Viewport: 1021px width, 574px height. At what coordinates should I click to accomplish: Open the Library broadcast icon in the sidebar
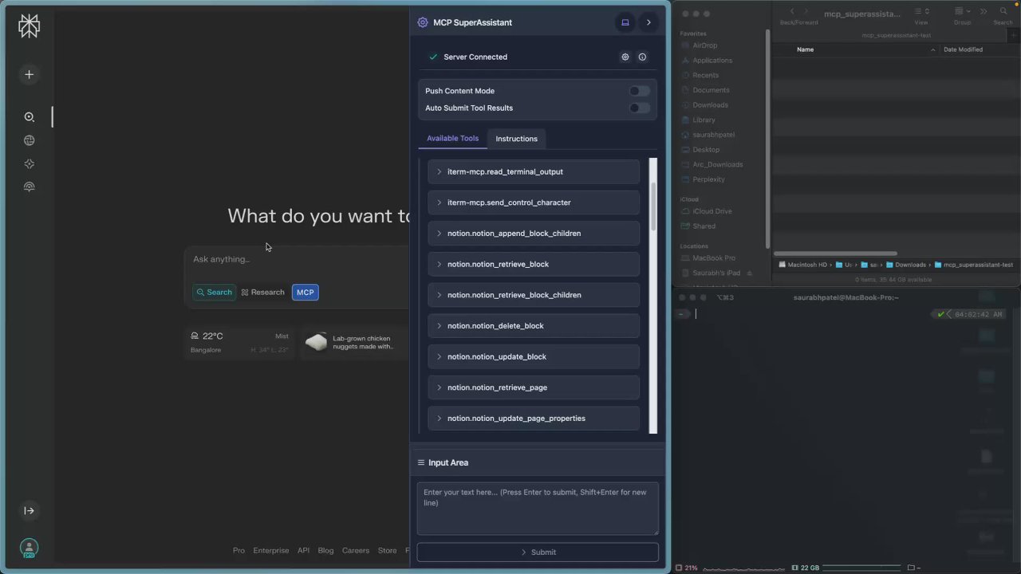click(29, 187)
